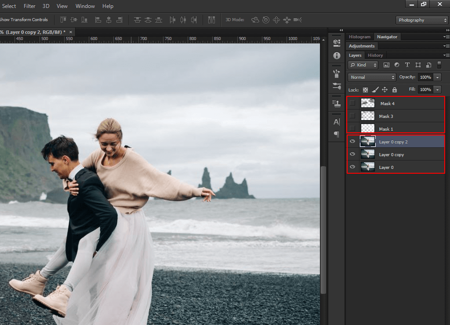Screen dimensions: 450x325
Task: Click Distribute right edges icon
Action: pyautogui.click(x=194, y=20)
